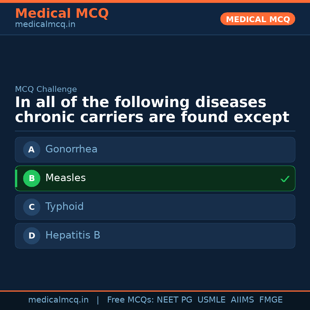
Task: Click the MCQ Challenge label
Action: coord(46,89)
